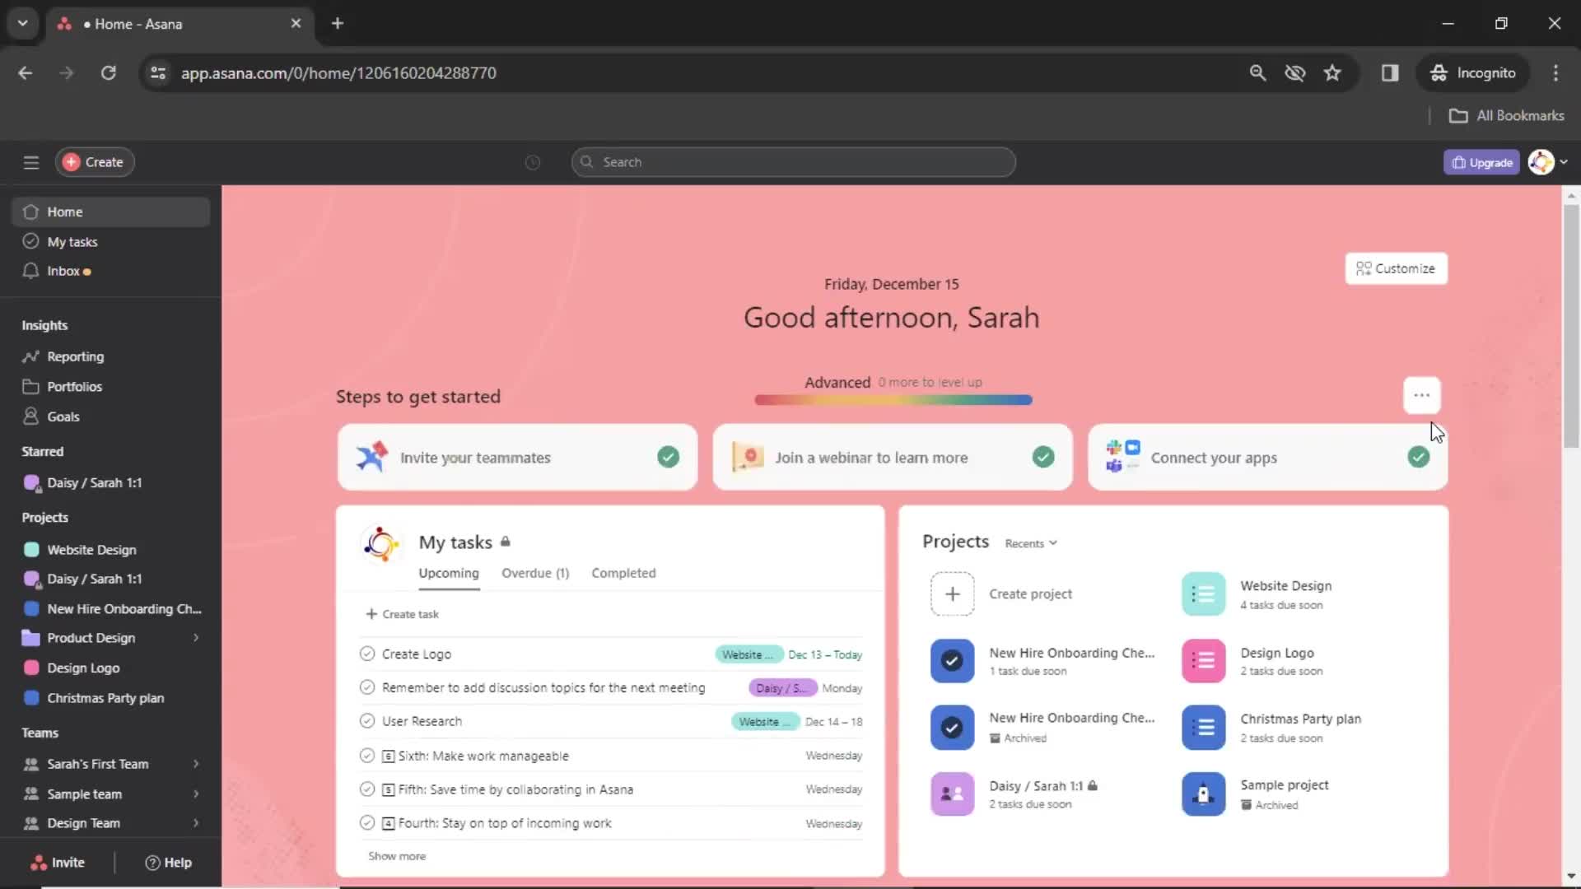
Task: Open Goals in the sidebar
Action: 110,417
